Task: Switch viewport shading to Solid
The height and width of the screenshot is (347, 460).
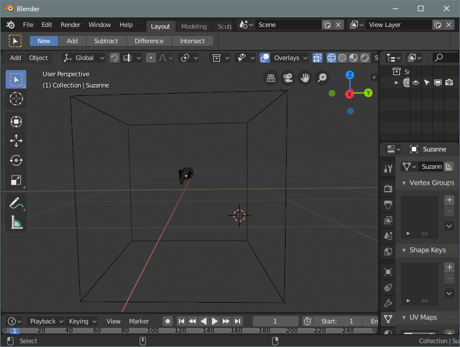Action: tap(342, 58)
